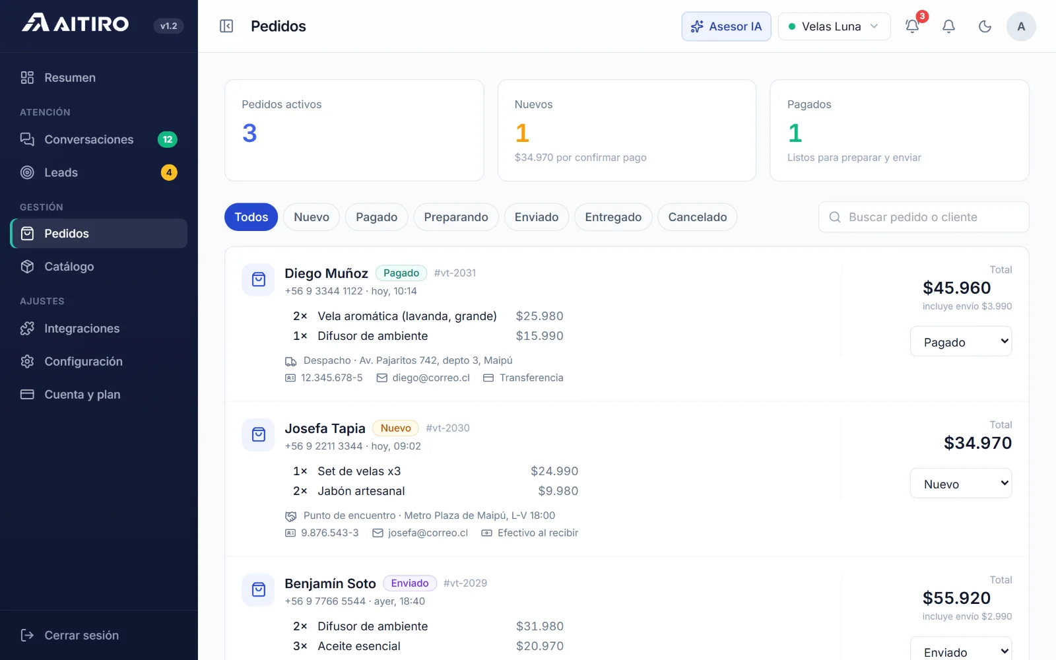Image resolution: width=1056 pixels, height=660 pixels.
Task: Open Cuenta y plan
Action: (99, 395)
